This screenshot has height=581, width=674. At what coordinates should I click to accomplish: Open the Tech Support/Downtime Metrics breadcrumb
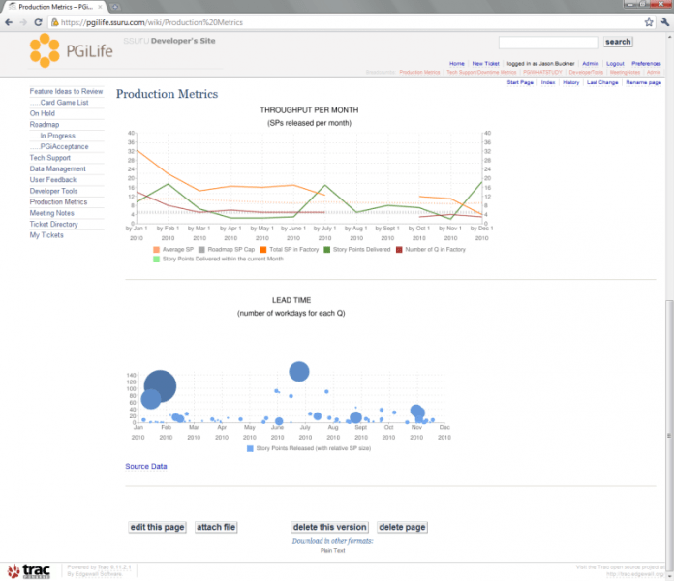481,73
